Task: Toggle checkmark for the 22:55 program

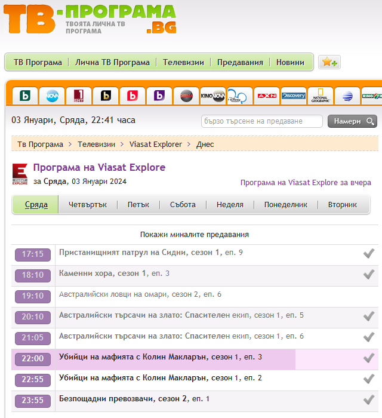Action: (x=369, y=379)
